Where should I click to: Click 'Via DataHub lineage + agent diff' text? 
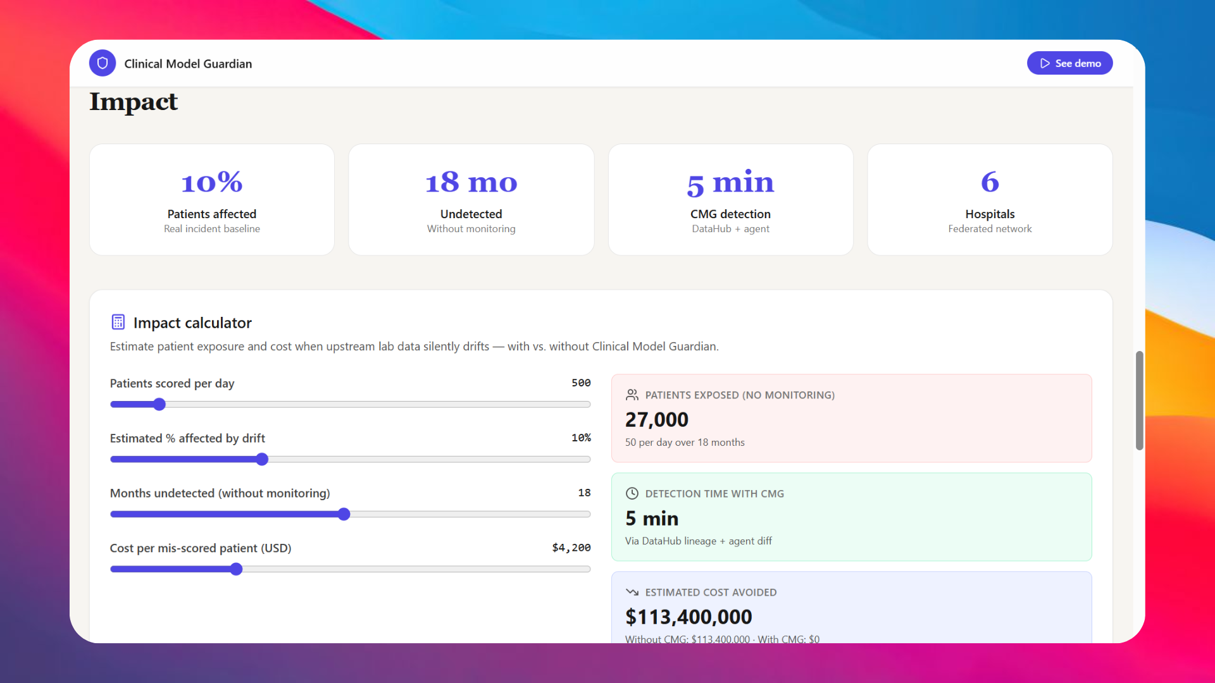(699, 541)
